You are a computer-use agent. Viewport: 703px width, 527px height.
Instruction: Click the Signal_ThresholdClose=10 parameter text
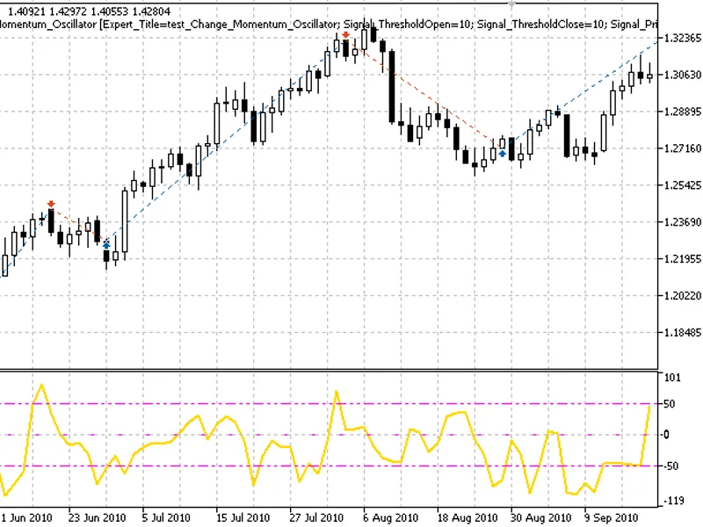540,25
